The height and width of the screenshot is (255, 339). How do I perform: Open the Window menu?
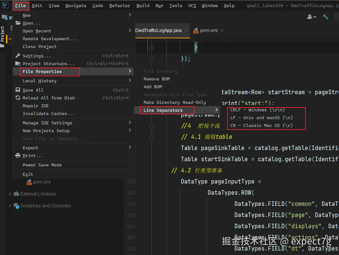pyautogui.click(x=210, y=6)
